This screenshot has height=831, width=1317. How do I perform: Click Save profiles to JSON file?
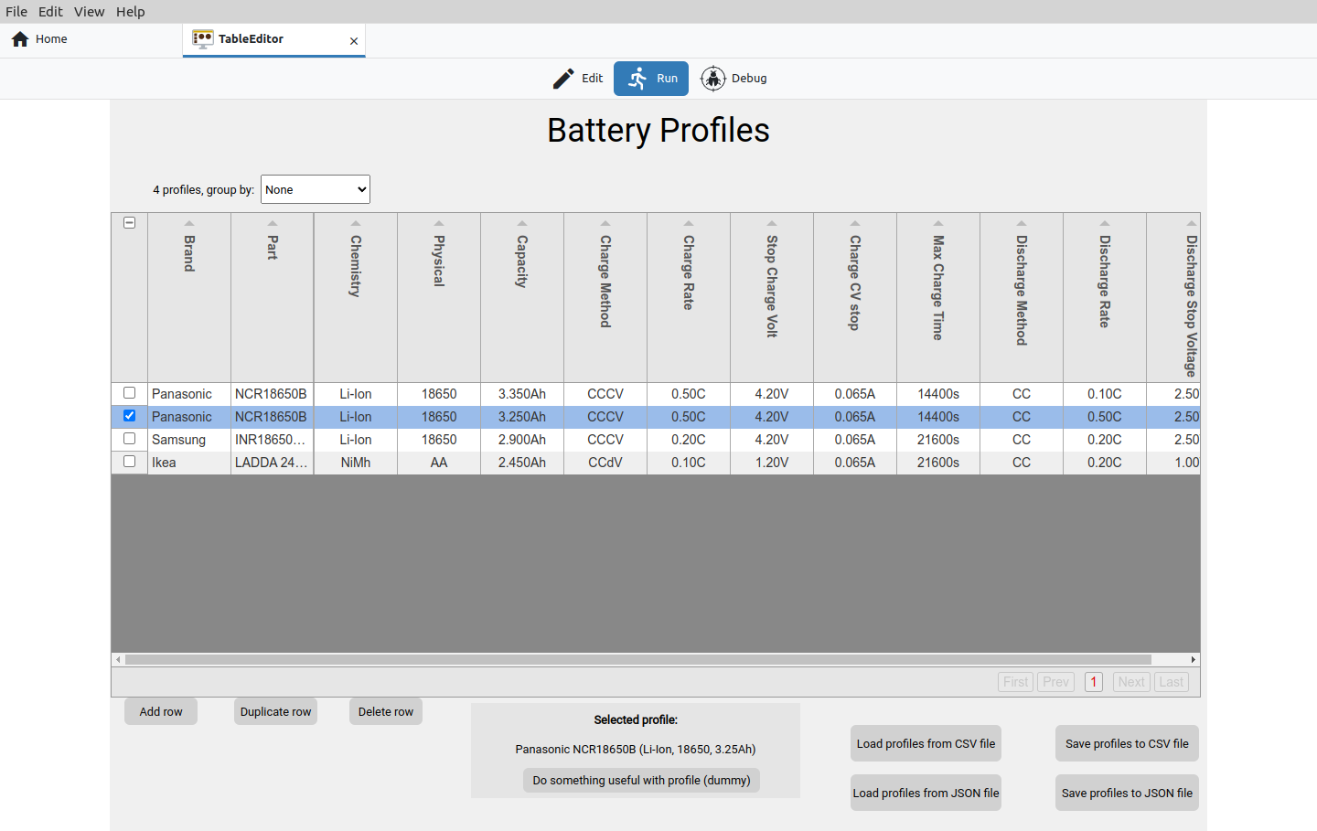pyautogui.click(x=1127, y=793)
